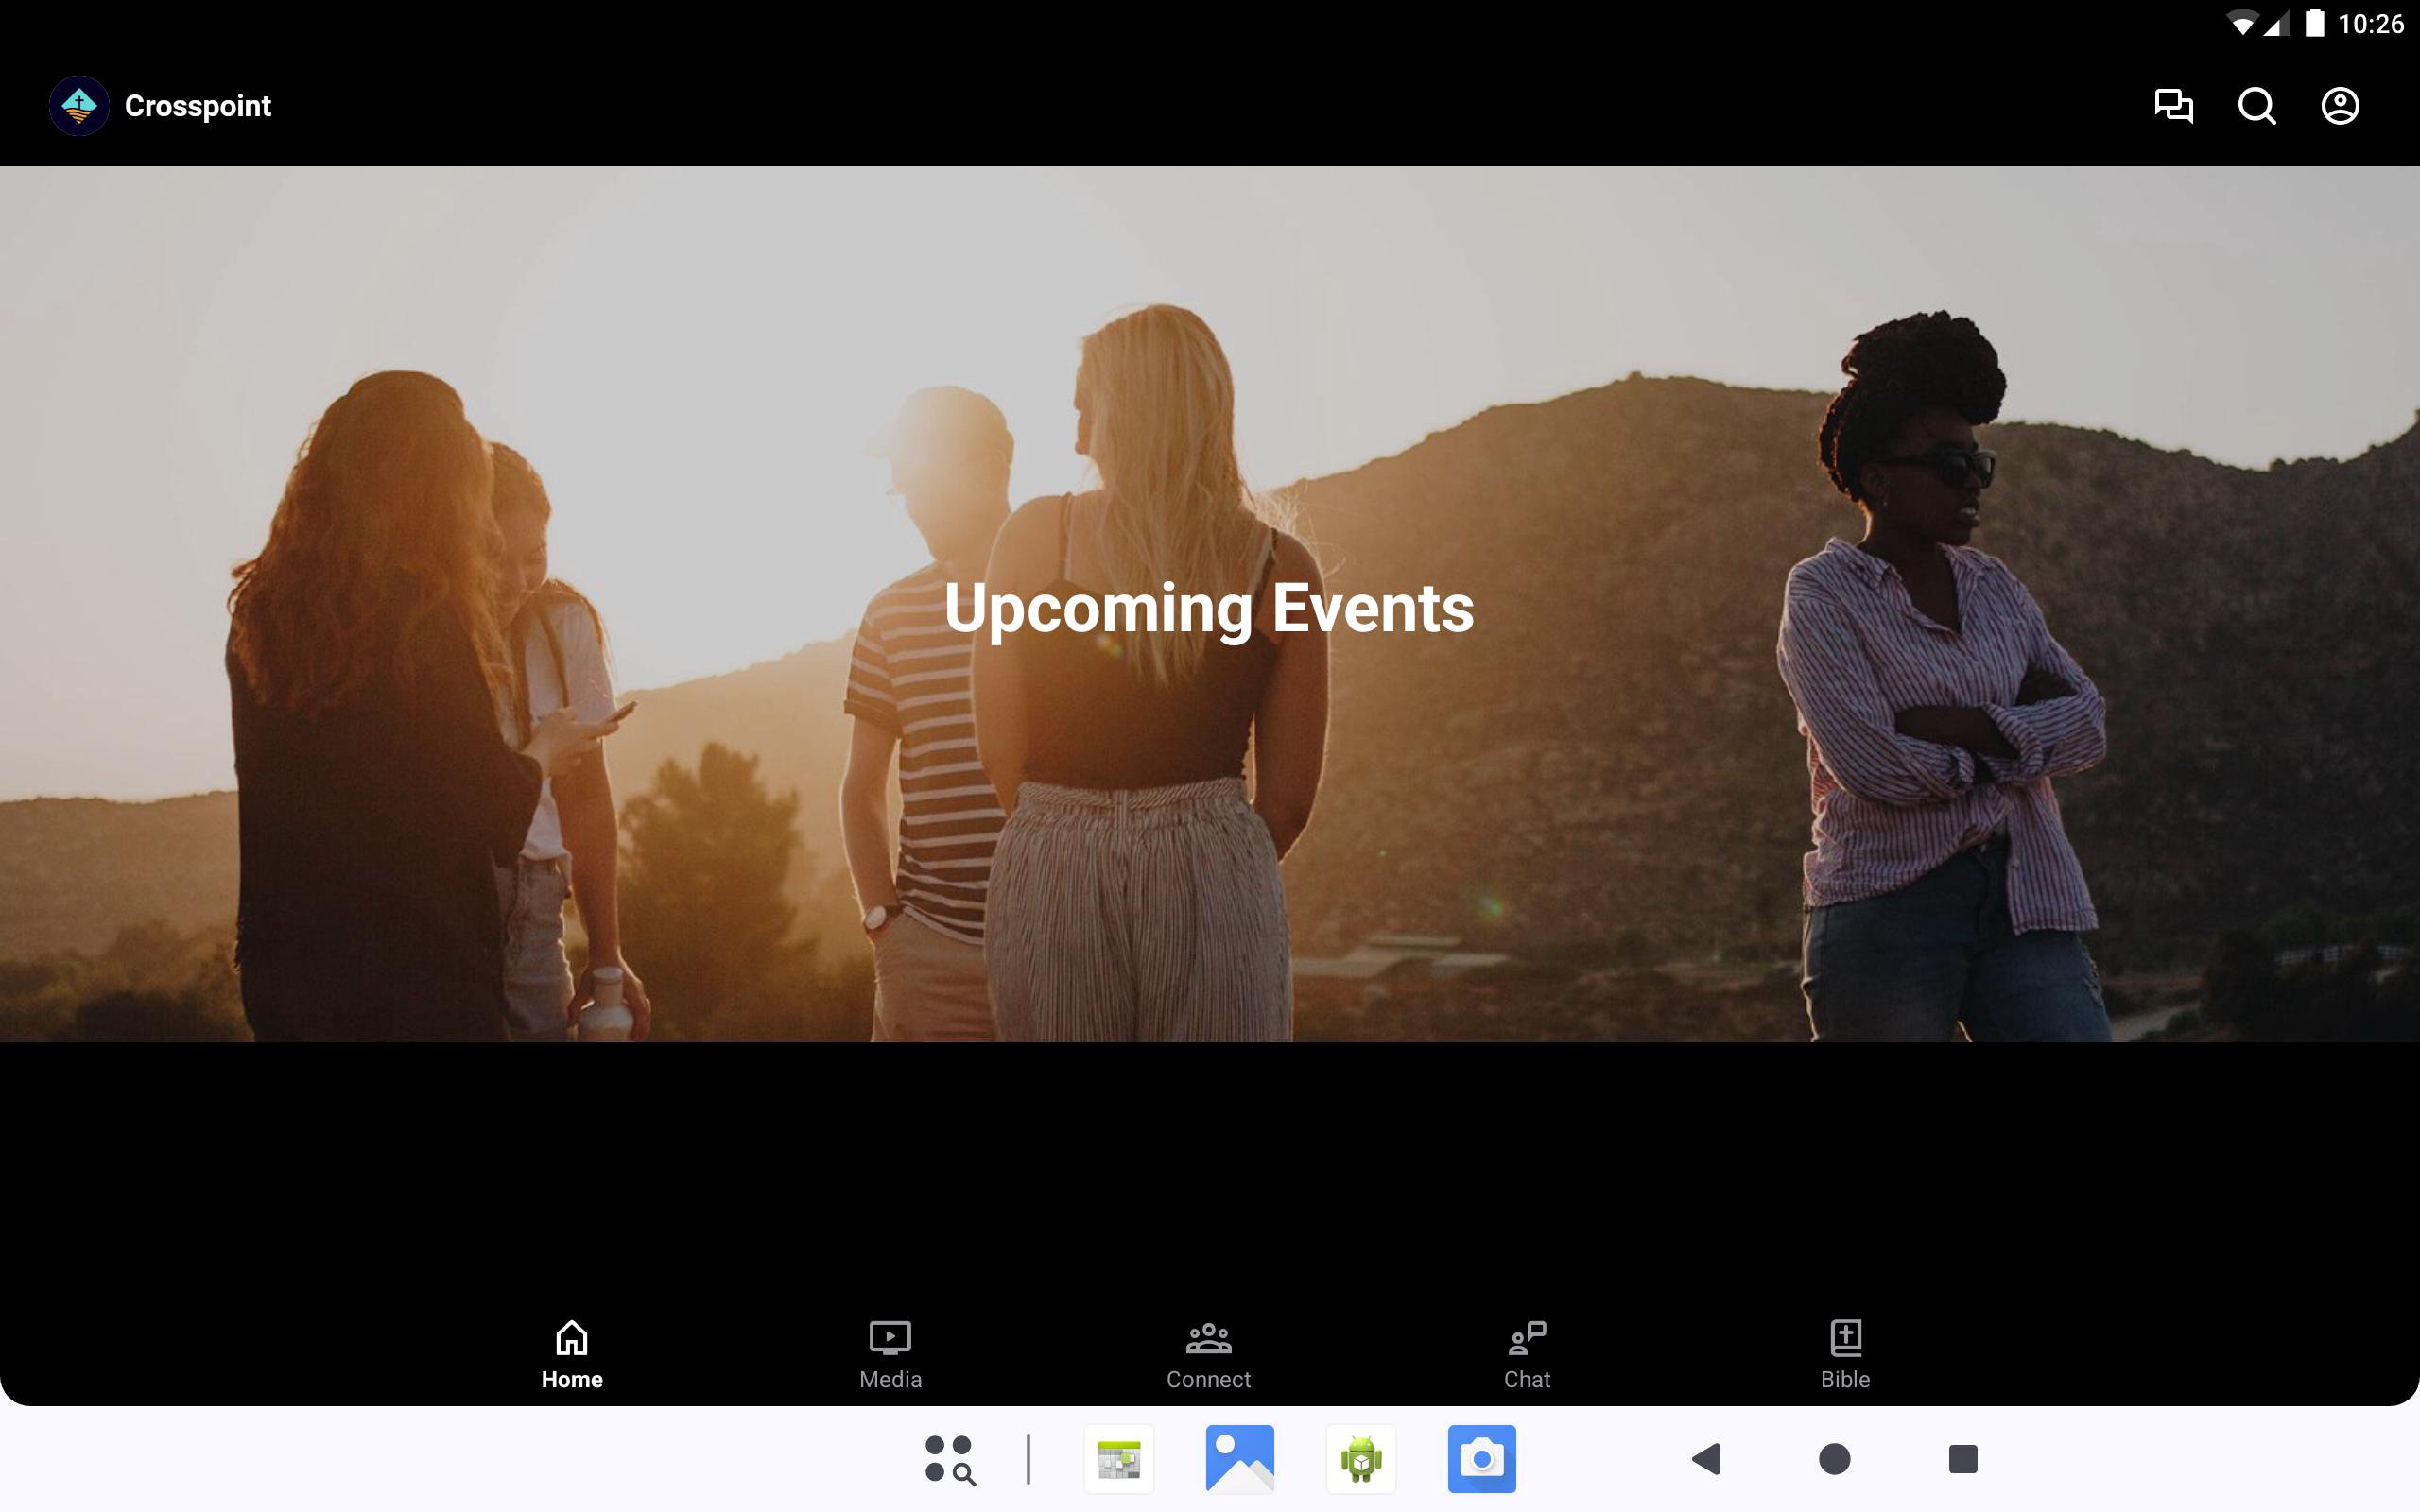Image resolution: width=2420 pixels, height=1512 pixels.
Task: Open the messages icon in header
Action: [x=2173, y=106]
